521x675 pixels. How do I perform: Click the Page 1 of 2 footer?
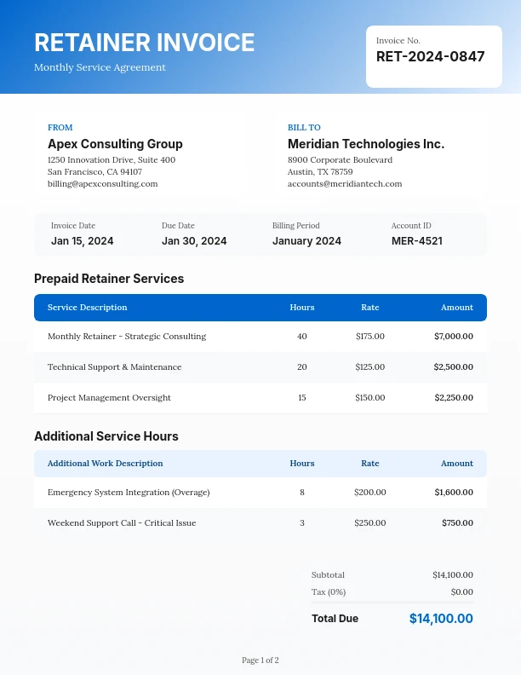pyautogui.click(x=260, y=661)
